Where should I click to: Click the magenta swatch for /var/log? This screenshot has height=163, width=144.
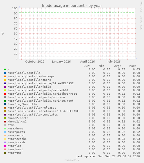click(x=5, y=146)
